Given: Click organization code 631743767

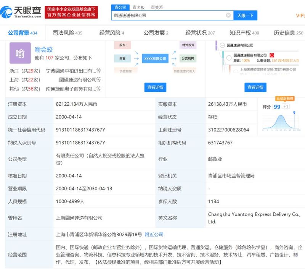Looking at the screenshot, I should coord(220,143).
